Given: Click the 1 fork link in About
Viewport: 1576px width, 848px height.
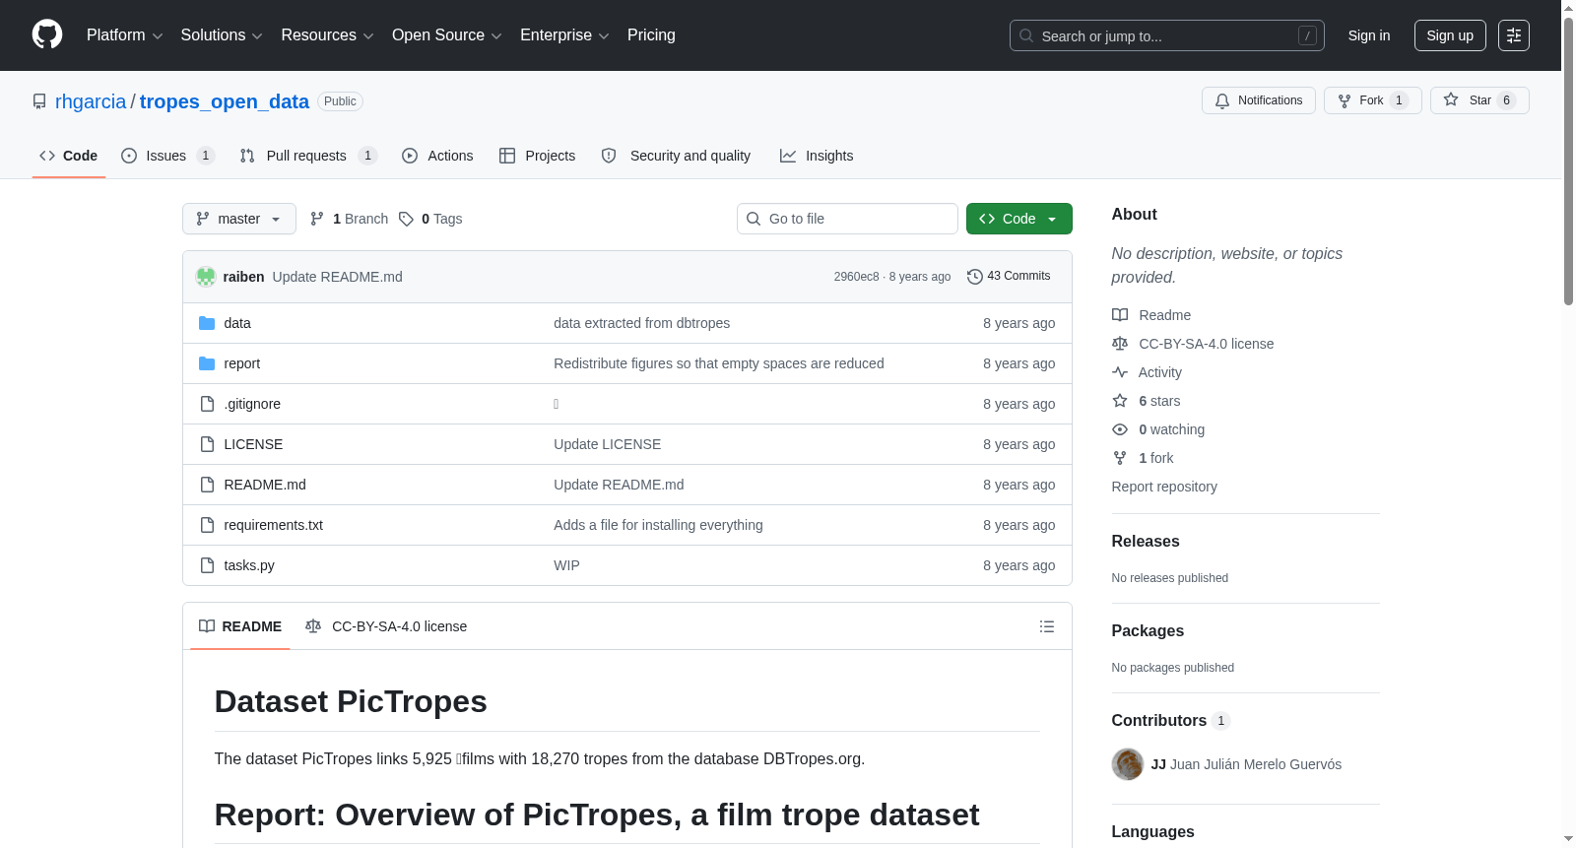Looking at the screenshot, I should [x=1156, y=458].
